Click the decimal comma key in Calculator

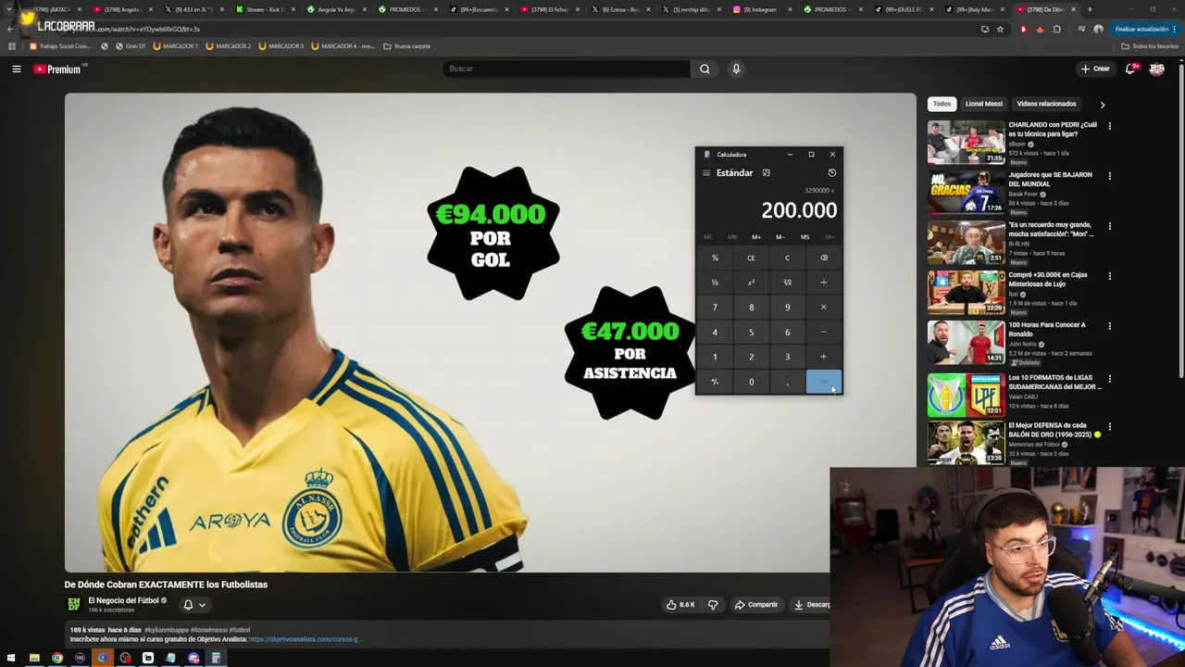point(787,382)
